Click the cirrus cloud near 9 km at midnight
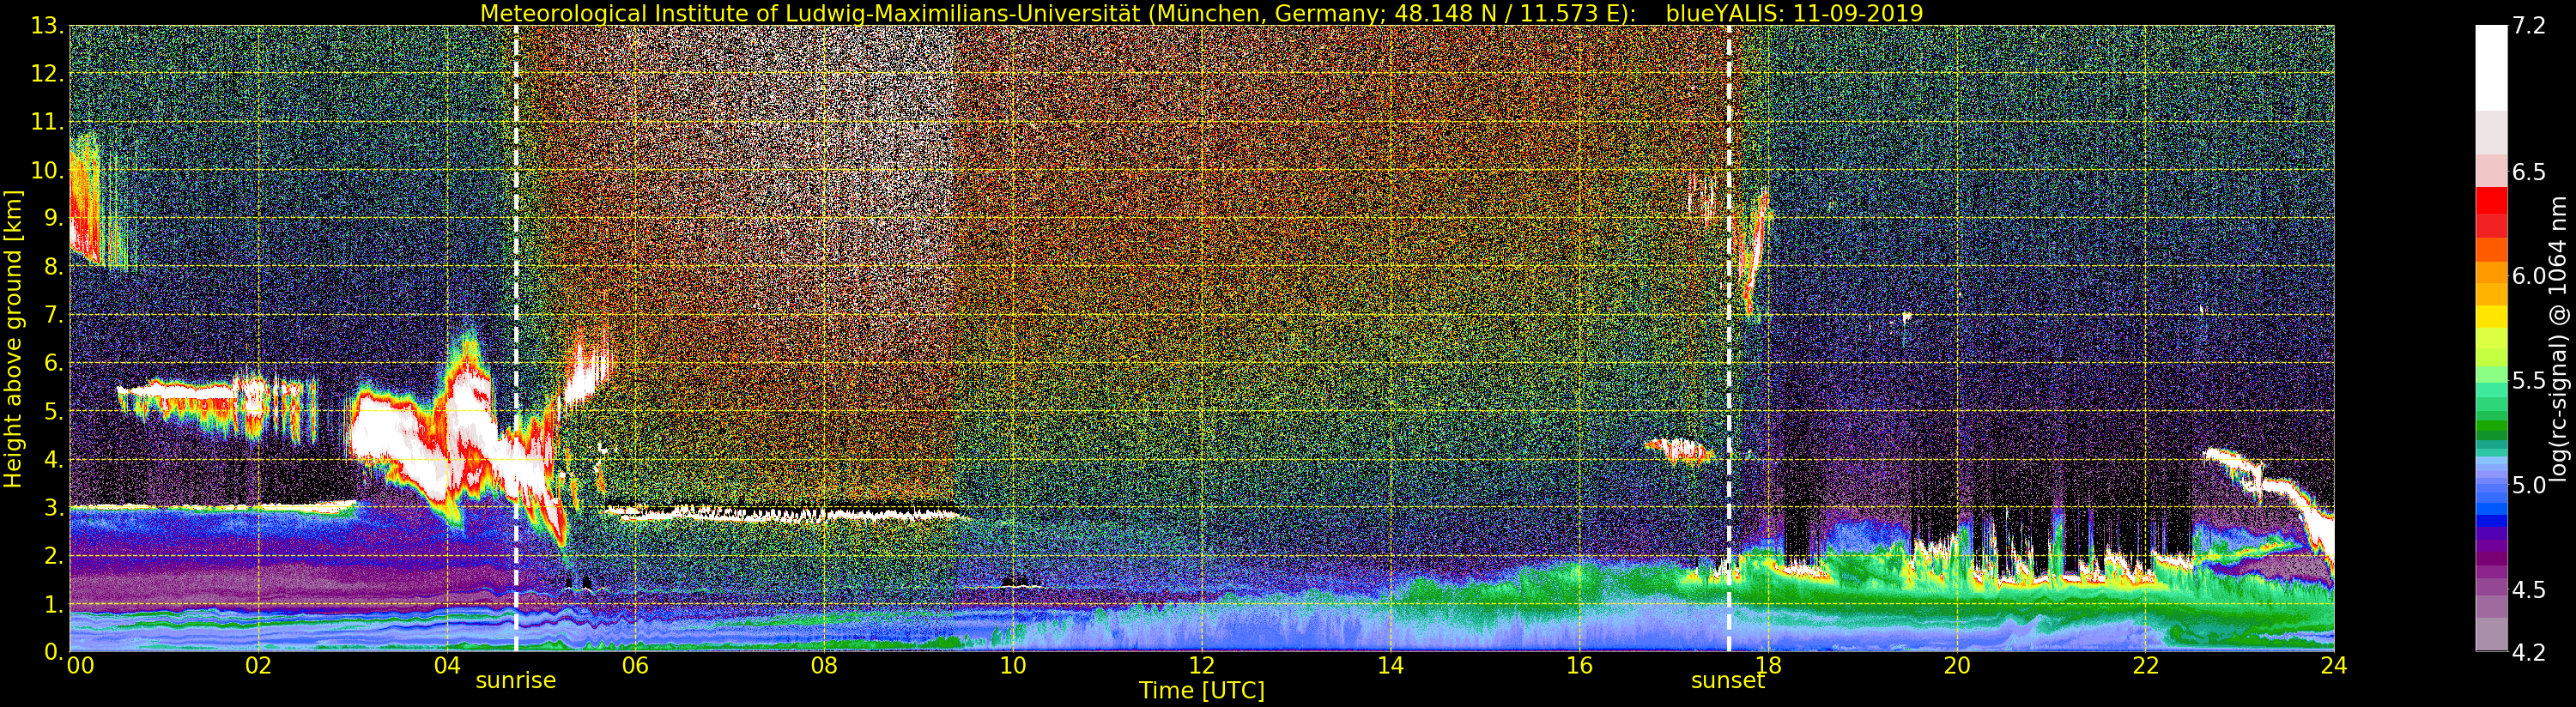 coord(86,205)
